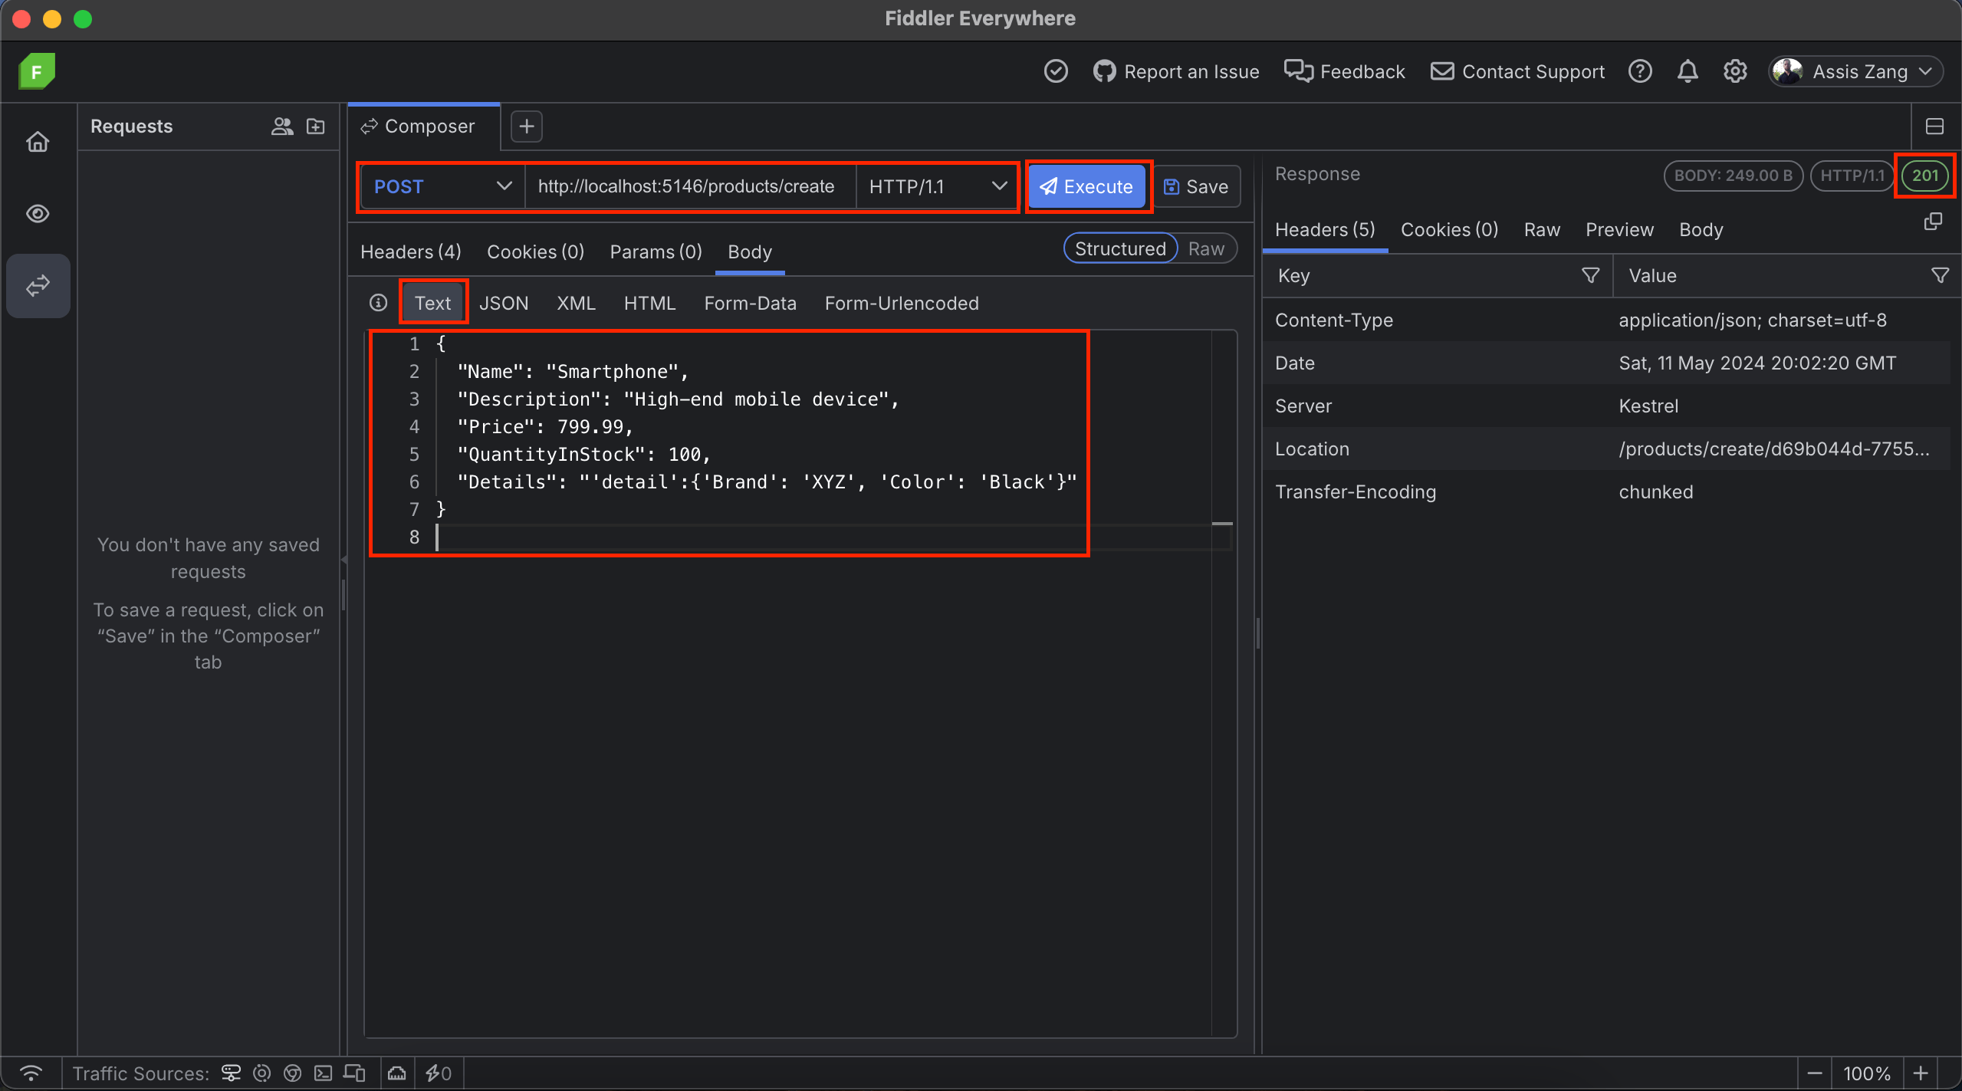Select the Form-Data body type
This screenshot has width=1962, height=1091.
click(750, 303)
